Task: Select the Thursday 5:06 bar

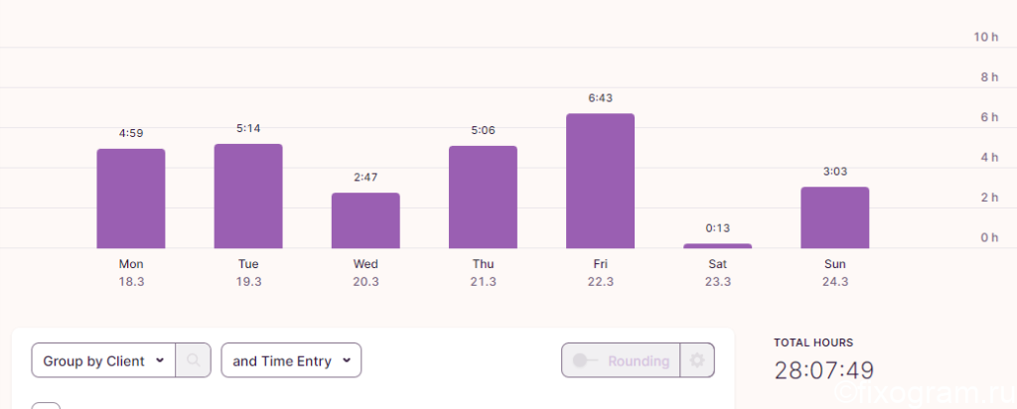Action: [484, 197]
